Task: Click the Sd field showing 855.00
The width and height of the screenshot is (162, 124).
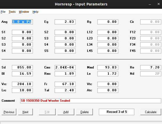Action: pyautogui.click(x=22, y=67)
